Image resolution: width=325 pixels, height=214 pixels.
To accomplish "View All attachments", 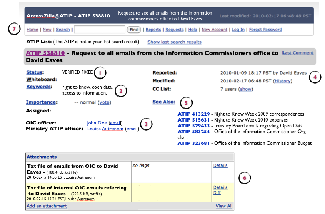I will tap(224, 206).
